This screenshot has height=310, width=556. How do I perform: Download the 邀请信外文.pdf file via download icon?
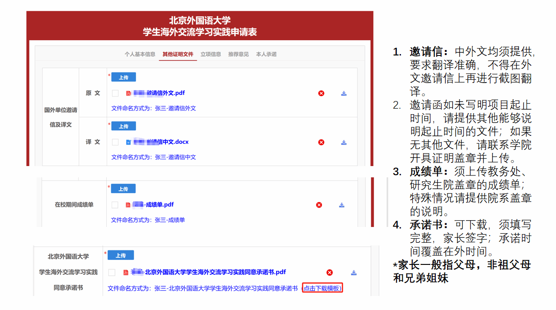pyautogui.click(x=344, y=93)
